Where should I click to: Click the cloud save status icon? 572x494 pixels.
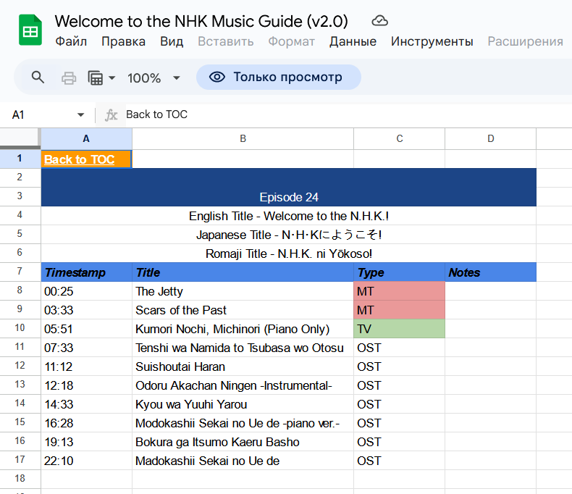(379, 20)
